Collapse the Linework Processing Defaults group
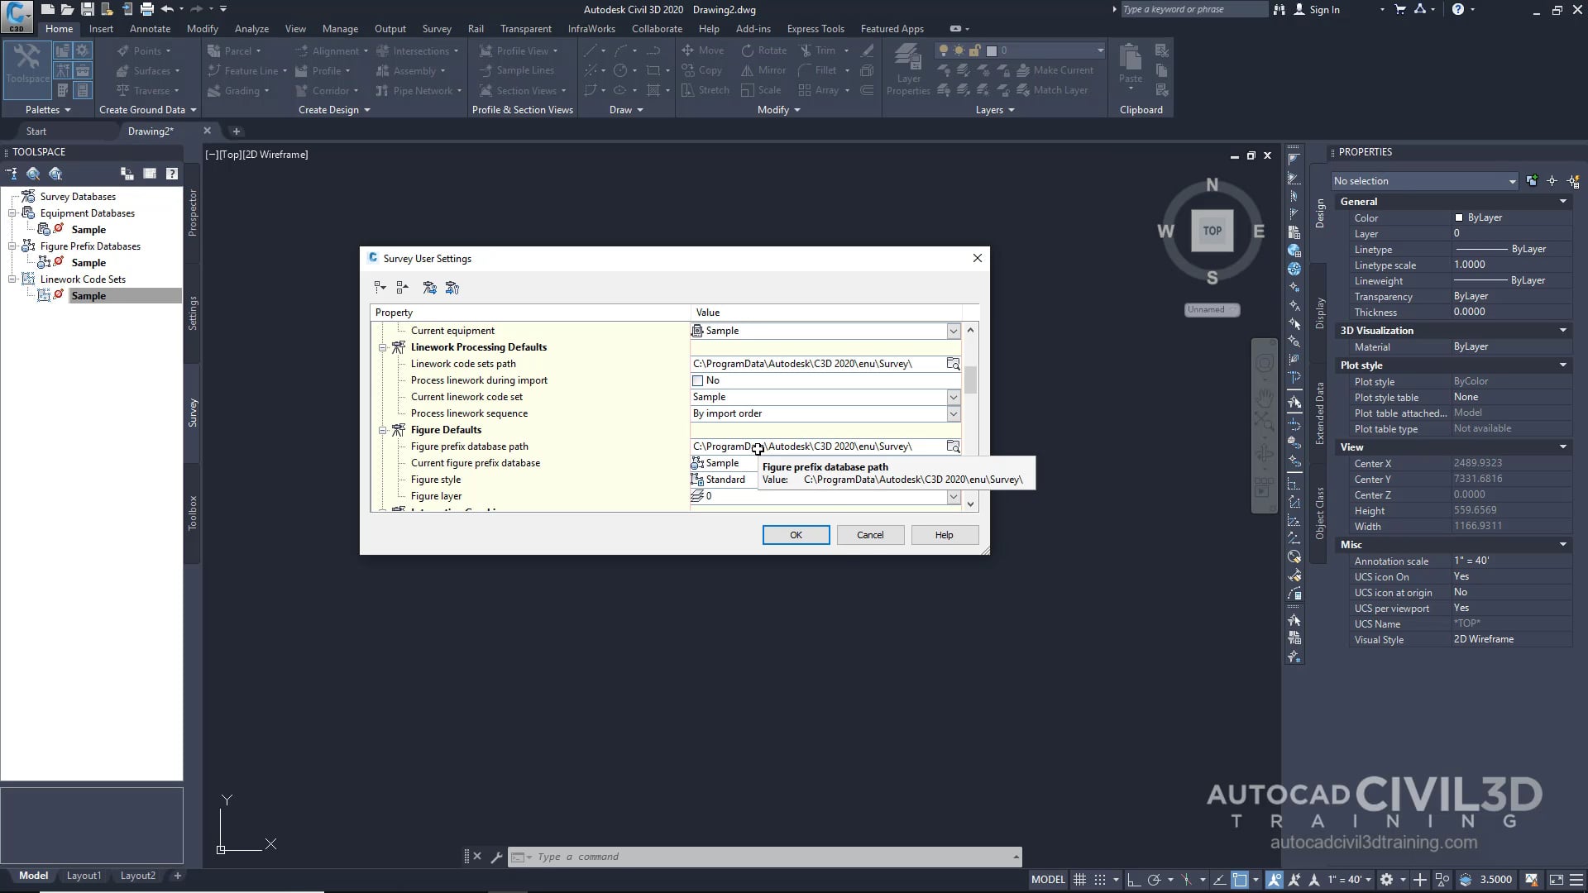Viewport: 1588px width, 893px height. coord(383,347)
